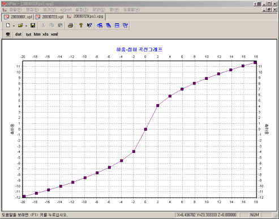The width and height of the screenshot is (279, 219).
Task: Open the dropdown arrow beside New document
Action: [14, 25]
